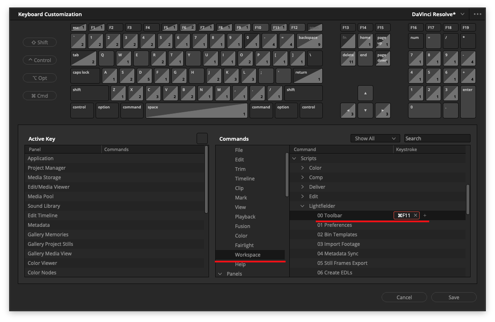495x322 pixels.
Task: Toggle the Cmd modifier button
Action: coord(40,96)
